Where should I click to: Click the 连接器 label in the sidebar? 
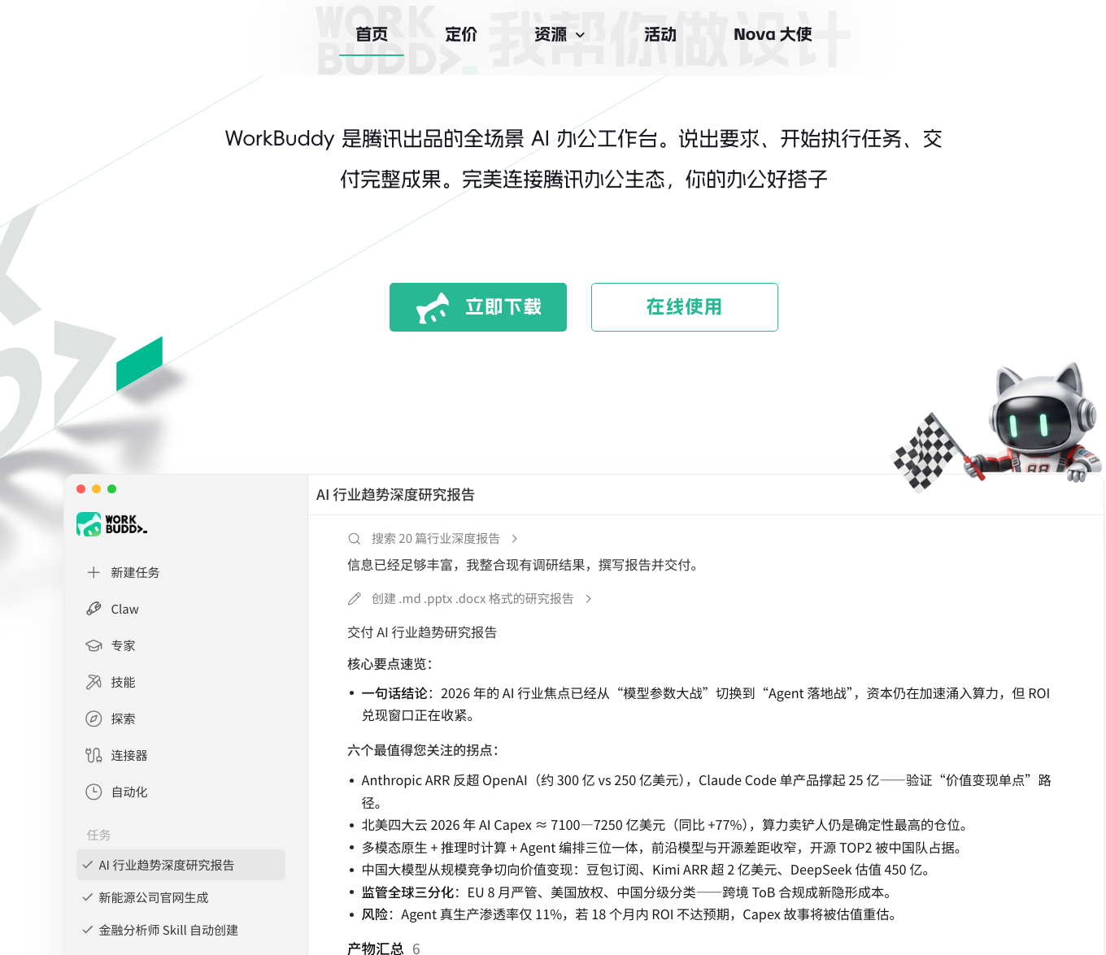coord(129,755)
